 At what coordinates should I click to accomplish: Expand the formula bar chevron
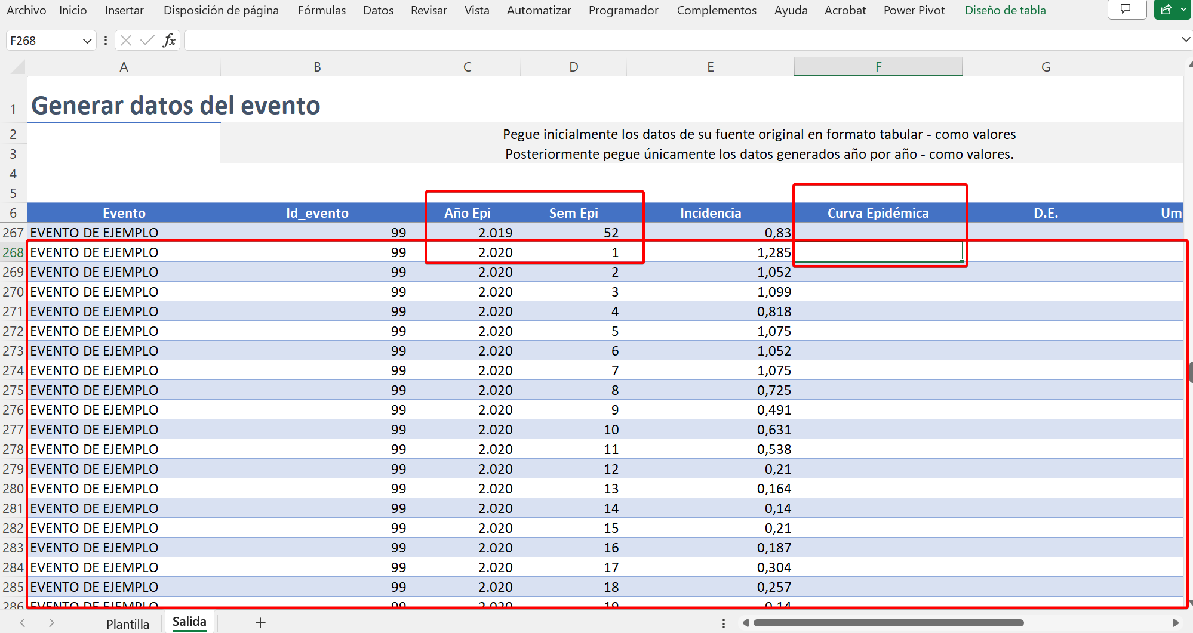1186,40
